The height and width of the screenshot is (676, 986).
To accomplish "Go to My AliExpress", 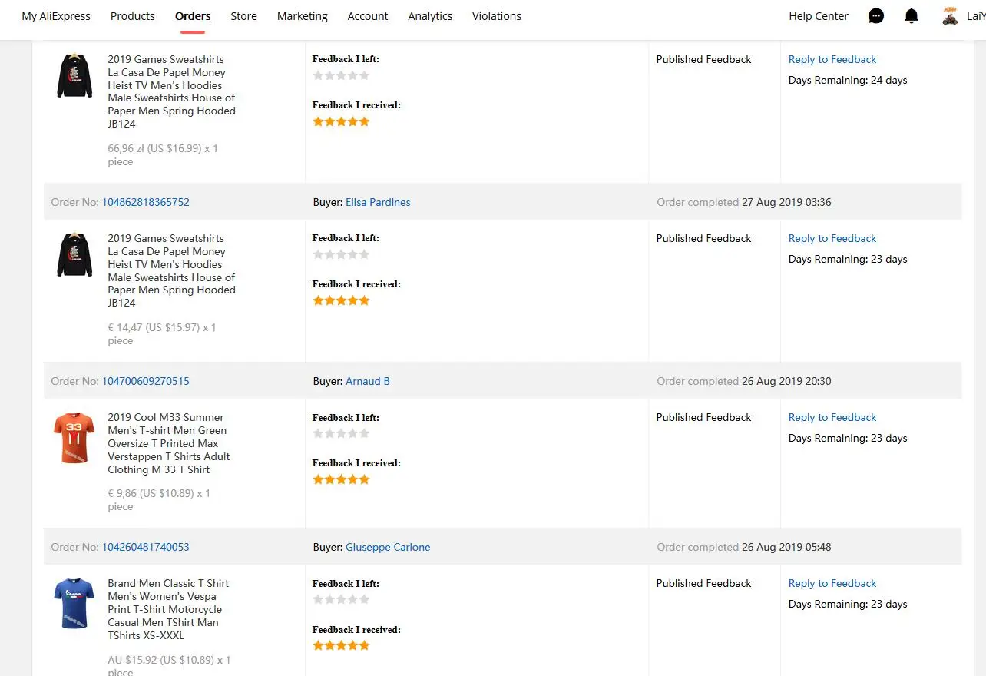I will (x=56, y=16).
